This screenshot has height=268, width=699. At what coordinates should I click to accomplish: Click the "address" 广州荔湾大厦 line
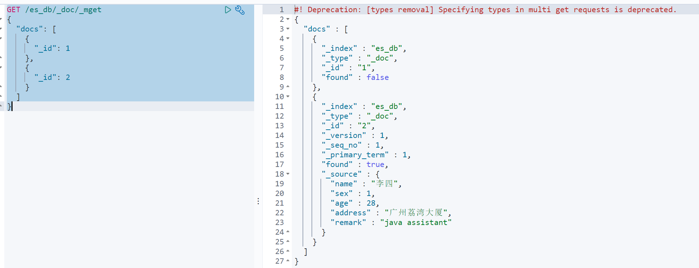point(391,213)
